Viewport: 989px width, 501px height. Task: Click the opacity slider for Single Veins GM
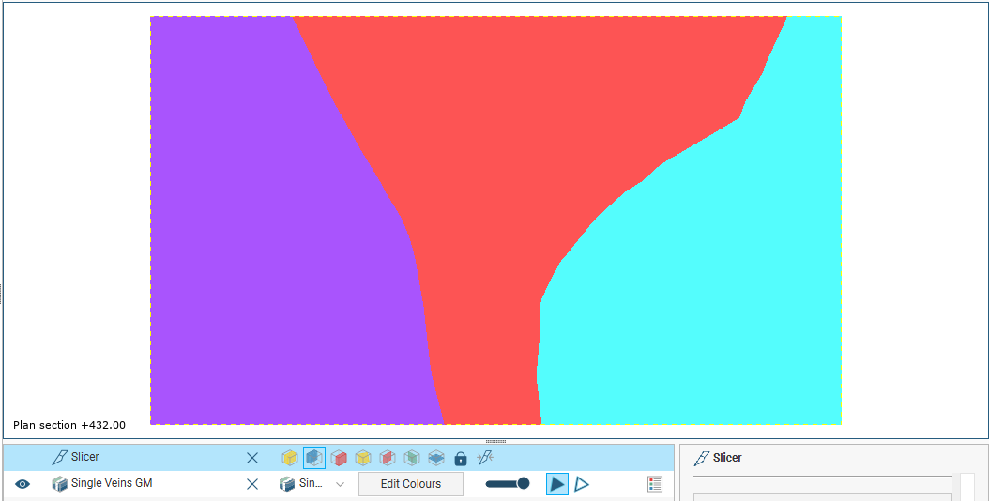coord(507,484)
